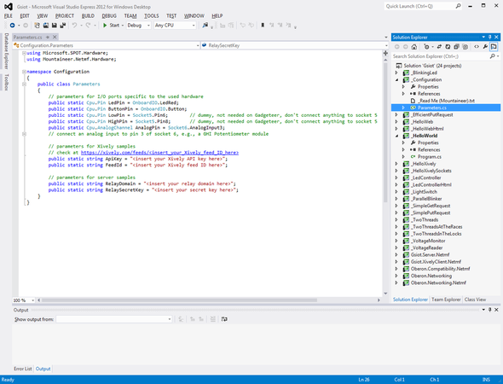Select _Read Me (Mountaineer).txt file
The height and width of the screenshot is (384, 503).
[447, 101]
